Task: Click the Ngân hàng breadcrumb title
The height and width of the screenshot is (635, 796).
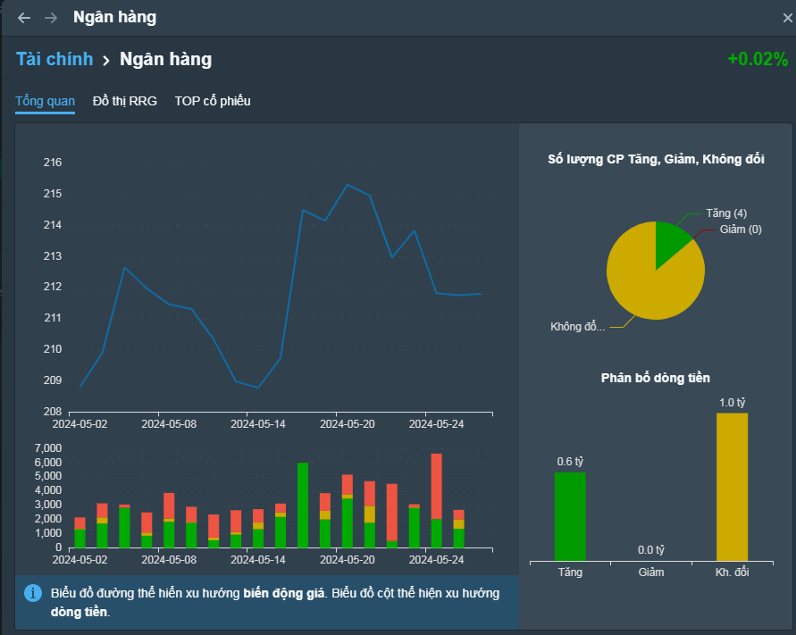Action: click(x=166, y=60)
